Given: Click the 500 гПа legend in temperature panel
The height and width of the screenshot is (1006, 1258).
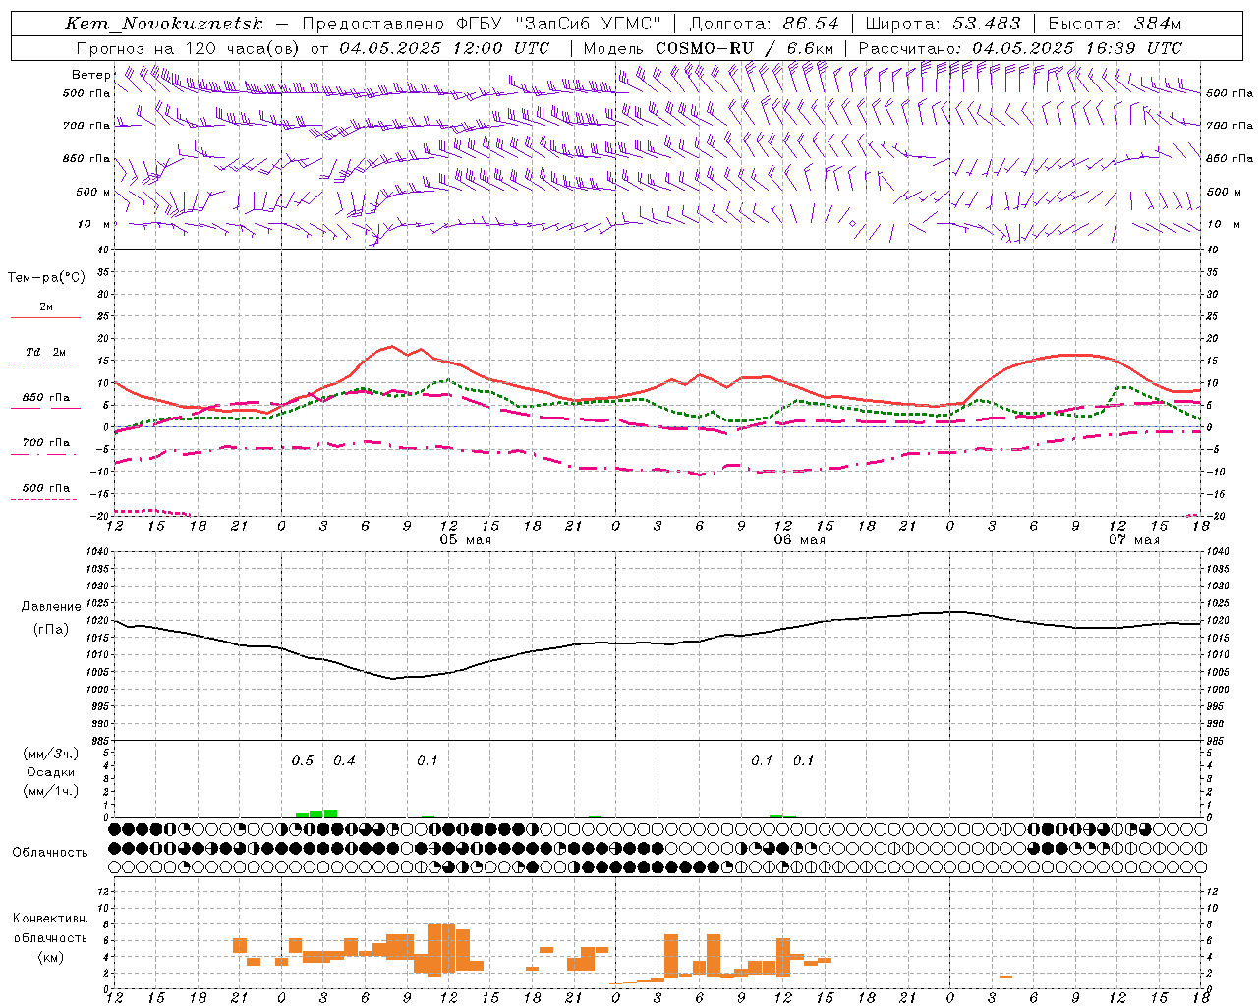Looking at the screenshot, I should [x=46, y=488].
